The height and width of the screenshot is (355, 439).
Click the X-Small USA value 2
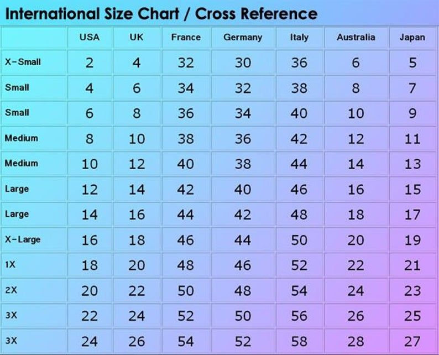click(90, 62)
